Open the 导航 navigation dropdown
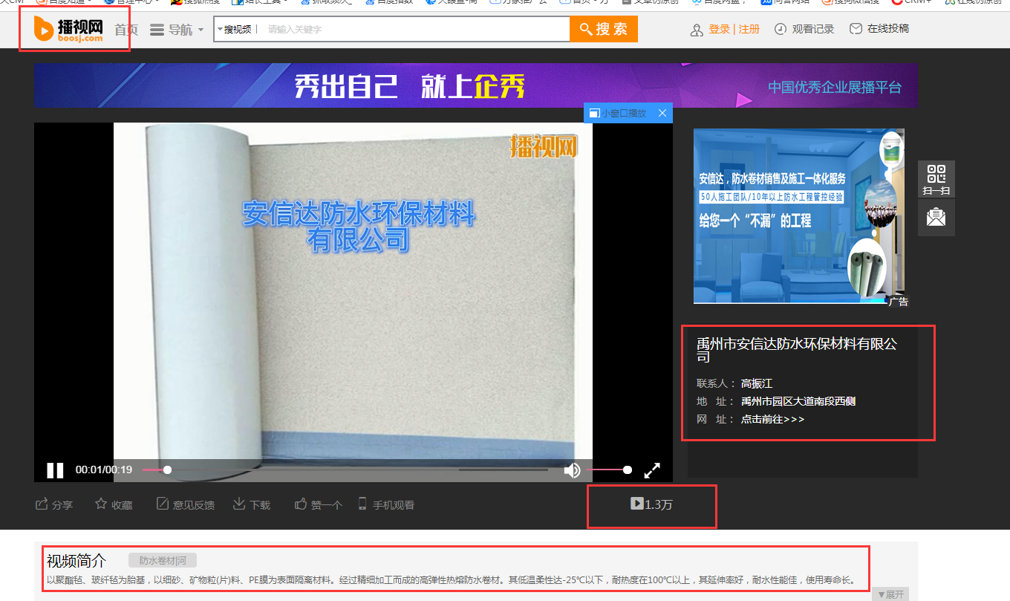The width and height of the screenshot is (1010, 601). point(177,30)
